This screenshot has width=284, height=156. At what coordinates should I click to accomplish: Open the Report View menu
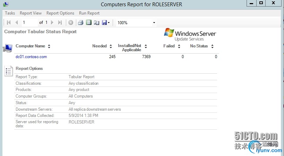[31, 13]
